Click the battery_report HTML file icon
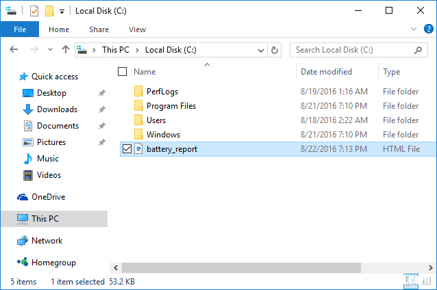 (138, 148)
